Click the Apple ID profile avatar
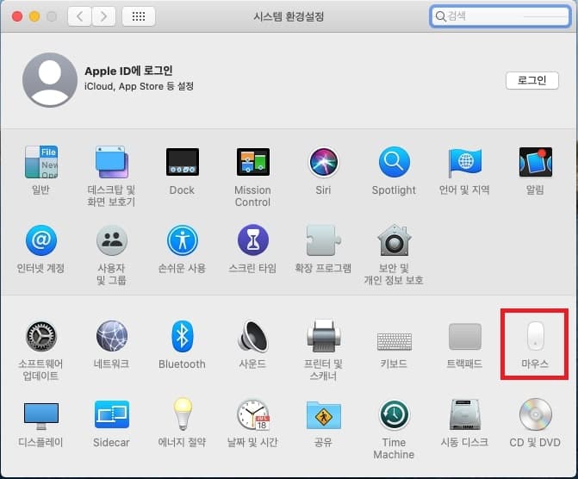Viewport: 578px width, 479px height. click(x=49, y=80)
